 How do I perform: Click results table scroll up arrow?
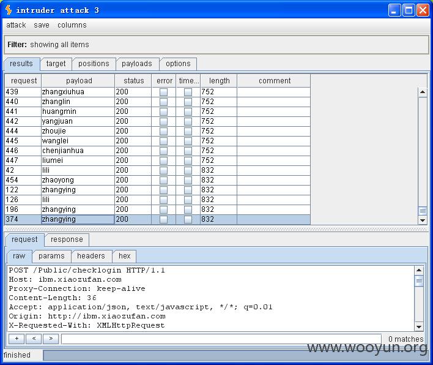423,92
